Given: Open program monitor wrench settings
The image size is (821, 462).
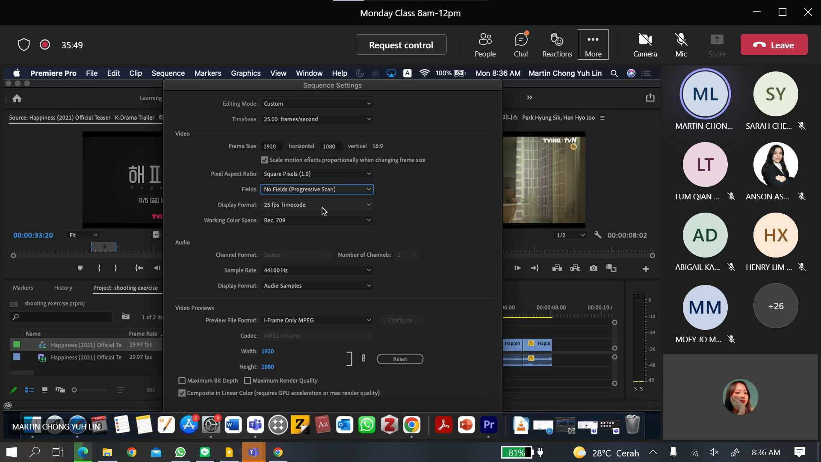Looking at the screenshot, I should tap(598, 235).
